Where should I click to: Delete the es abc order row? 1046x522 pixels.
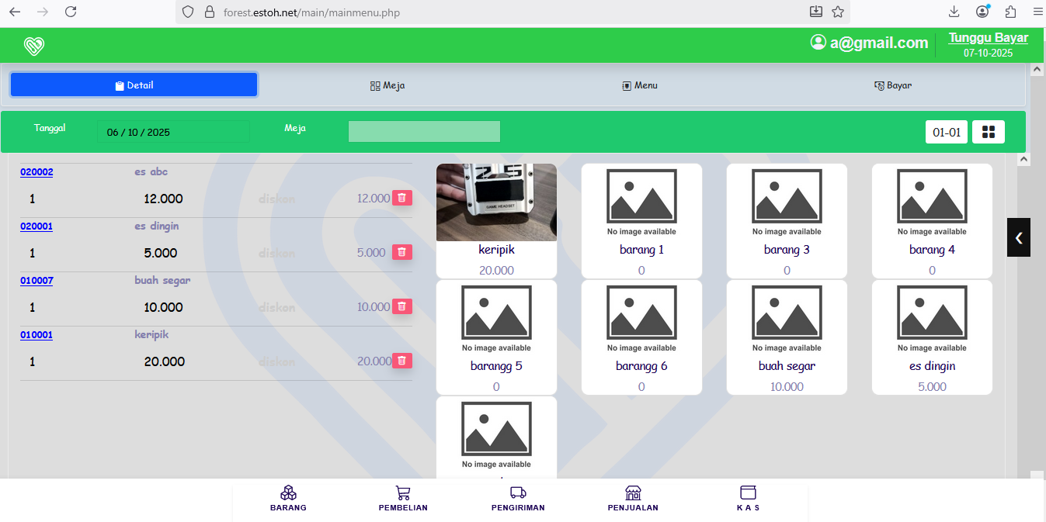401,198
